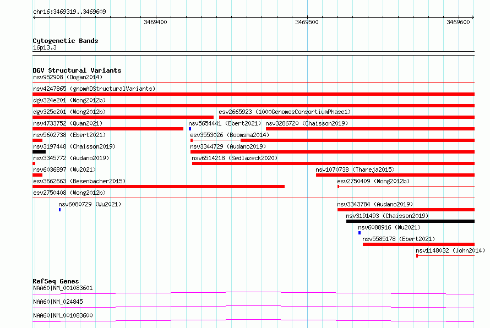Click the red nsv1070738 variant bar
The width and height of the screenshot is (490, 328).
[395, 175]
